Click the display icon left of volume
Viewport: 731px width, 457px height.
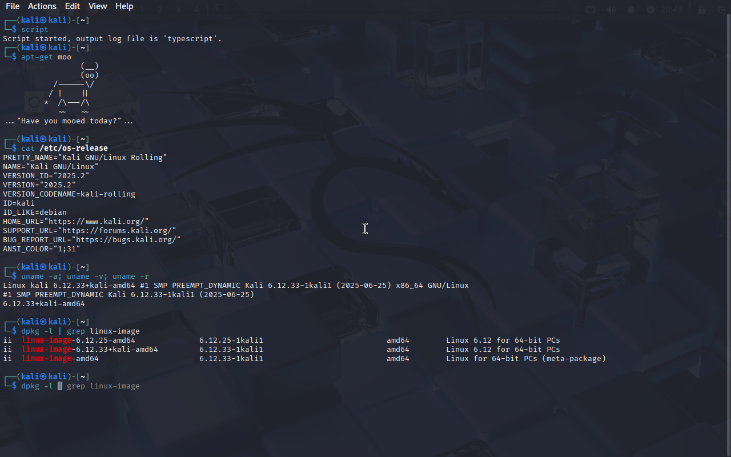tap(591, 10)
